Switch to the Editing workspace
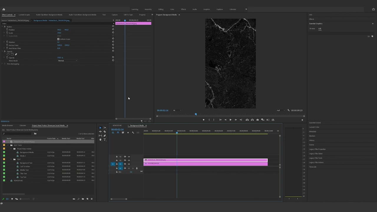This screenshot has width=377, height=212. point(161,9)
